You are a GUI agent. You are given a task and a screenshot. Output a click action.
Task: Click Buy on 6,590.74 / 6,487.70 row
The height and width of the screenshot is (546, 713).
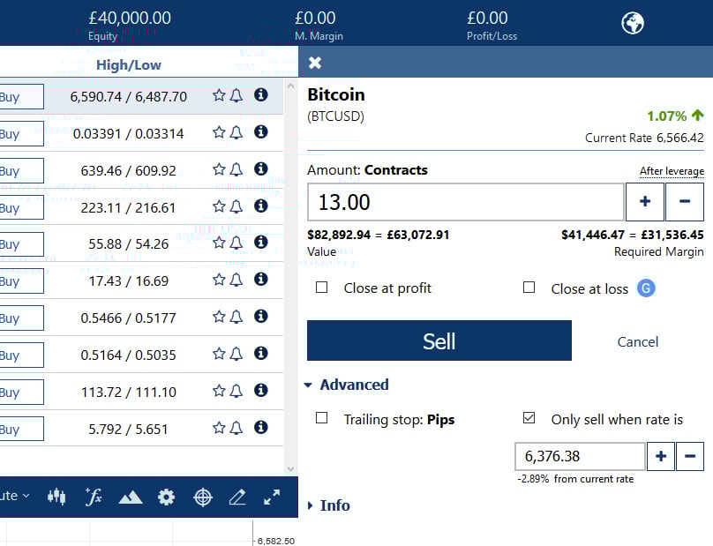click(21, 96)
